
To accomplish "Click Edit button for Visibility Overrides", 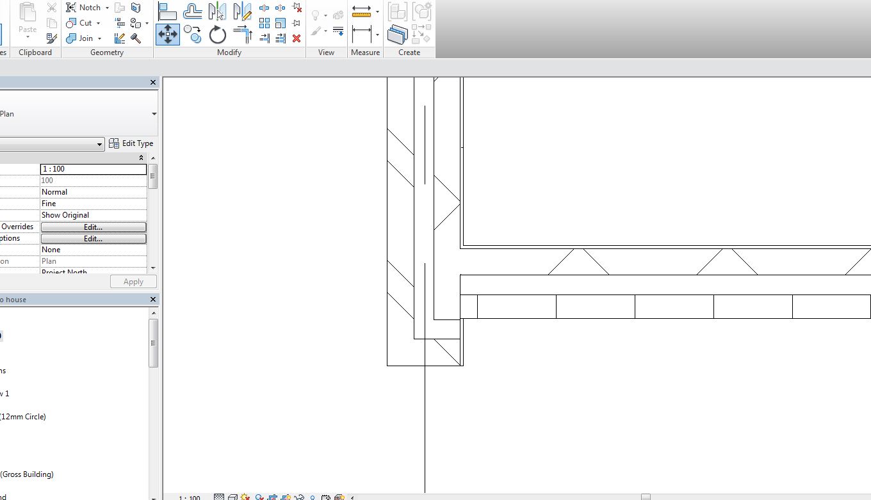I will tap(93, 227).
